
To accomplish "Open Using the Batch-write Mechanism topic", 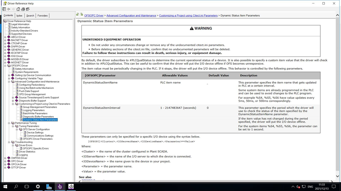I will [x=36, y=88].
